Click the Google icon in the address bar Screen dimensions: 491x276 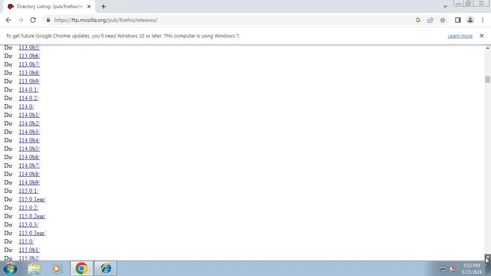click(418, 20)
